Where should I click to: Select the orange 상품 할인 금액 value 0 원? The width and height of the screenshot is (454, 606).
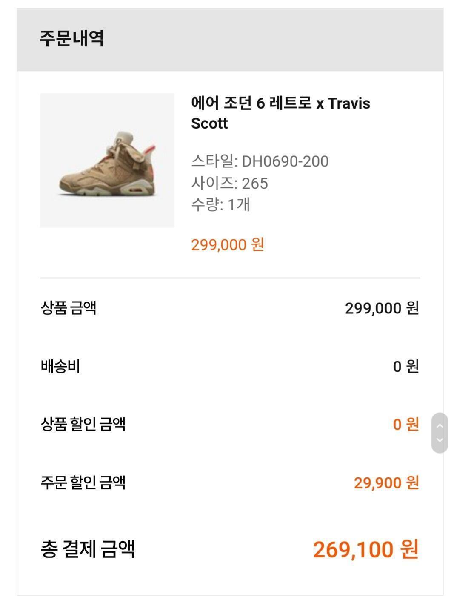click(x=406, y=424)
